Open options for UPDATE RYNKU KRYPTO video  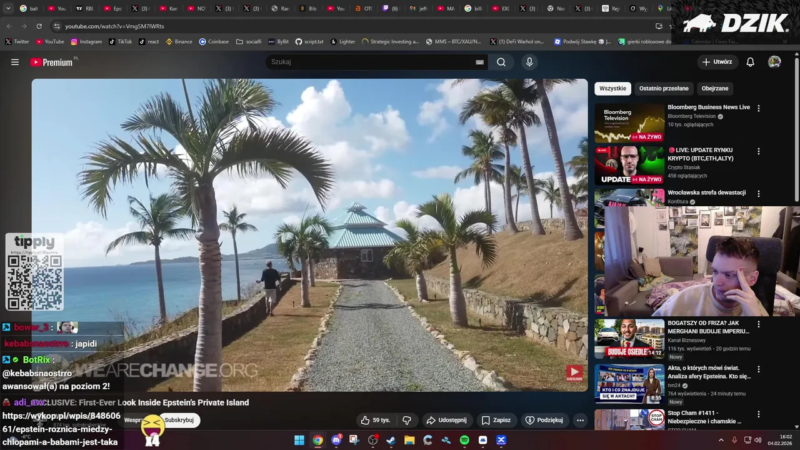pyautogui.click(x=759, y=151)
